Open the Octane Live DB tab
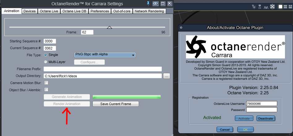The image size is (293, 136). point(74,11)
